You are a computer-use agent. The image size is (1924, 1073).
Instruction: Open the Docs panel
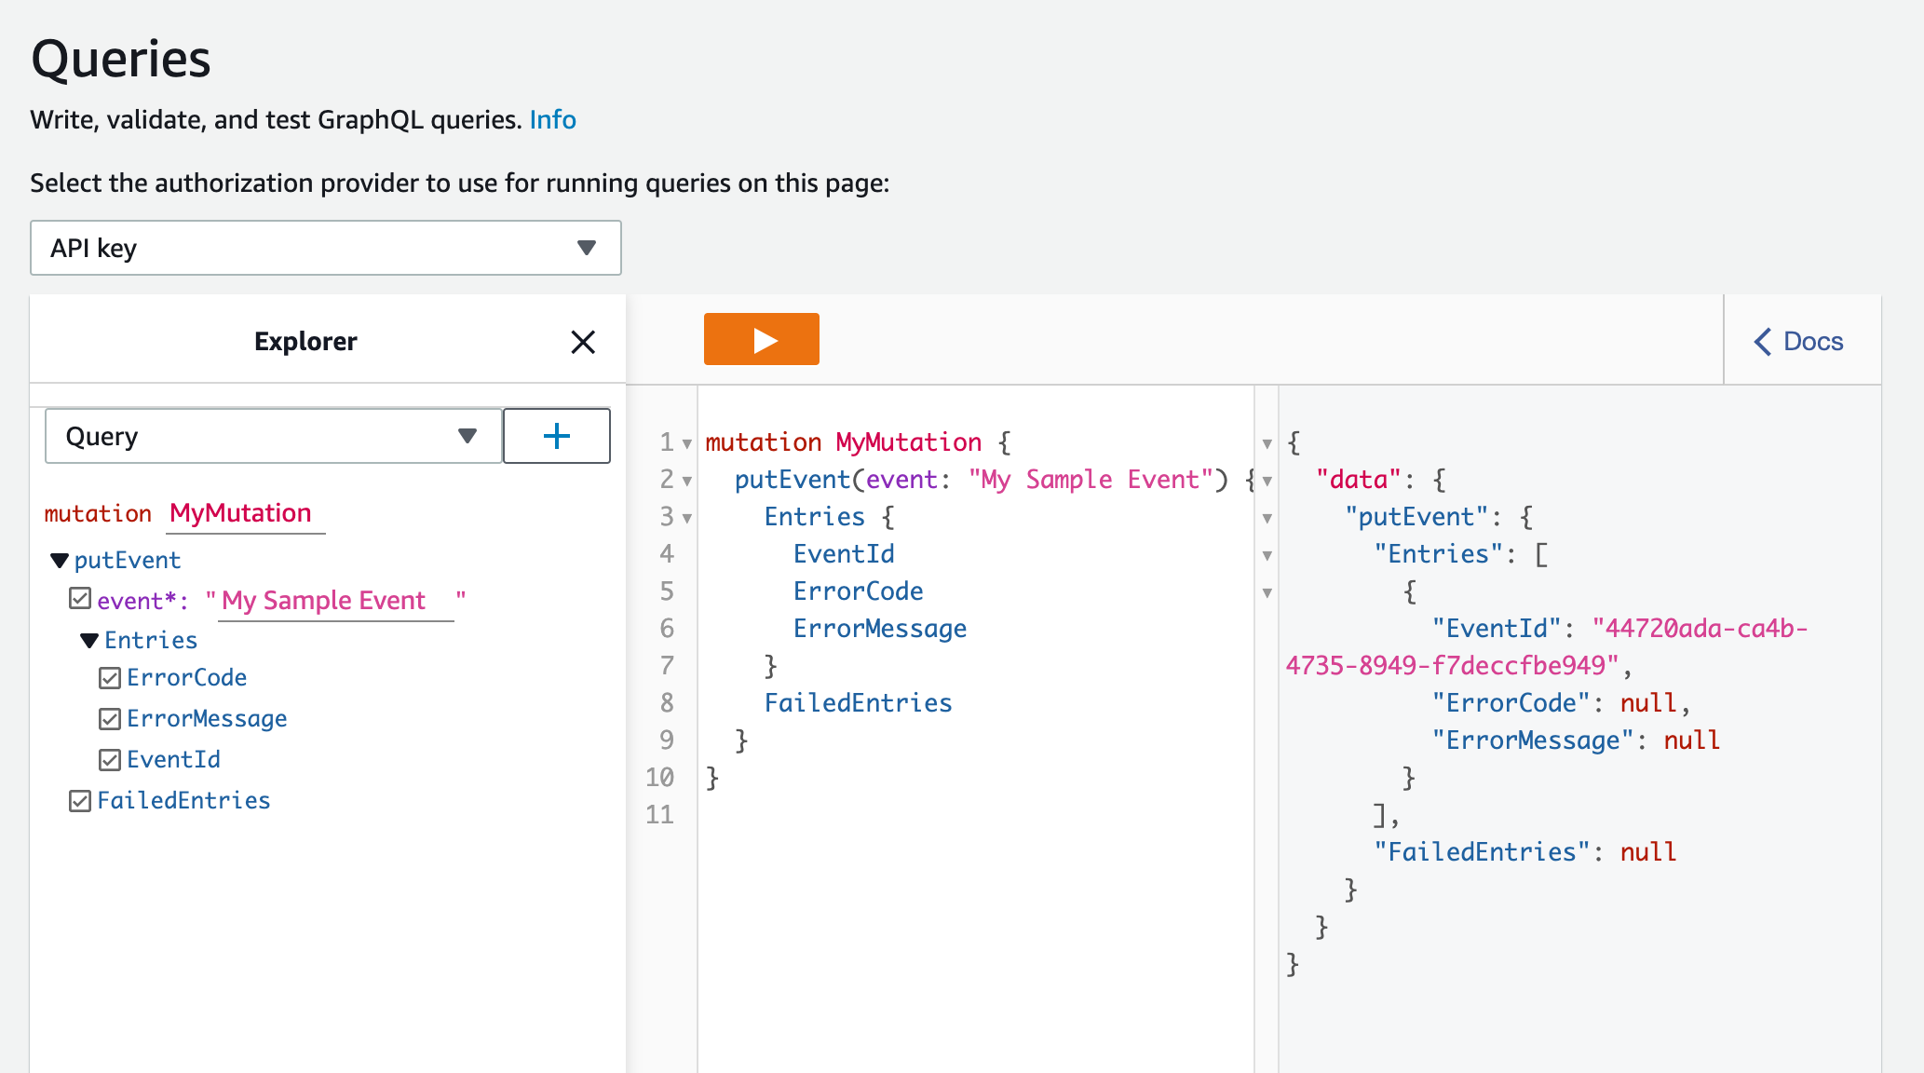click(1799, 341)
